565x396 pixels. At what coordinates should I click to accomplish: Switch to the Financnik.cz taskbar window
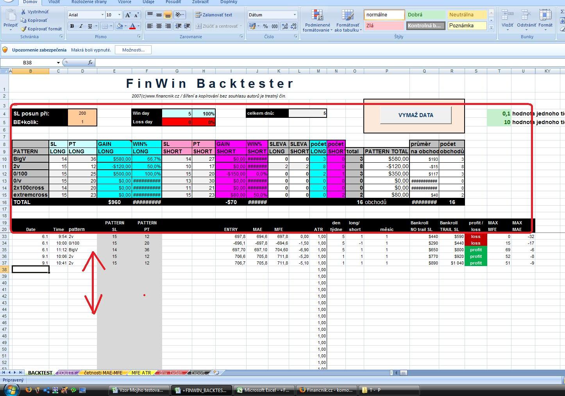tap(326, 390)
